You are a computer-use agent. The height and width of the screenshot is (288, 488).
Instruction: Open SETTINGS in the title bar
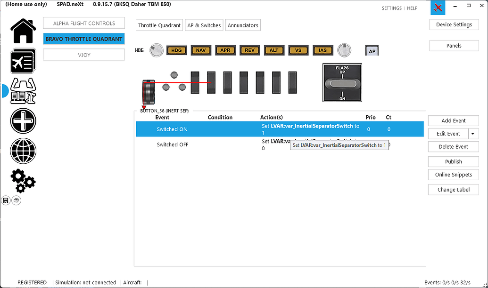(x=391, y=8)
